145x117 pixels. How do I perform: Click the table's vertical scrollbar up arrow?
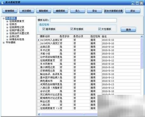(142, 37)
